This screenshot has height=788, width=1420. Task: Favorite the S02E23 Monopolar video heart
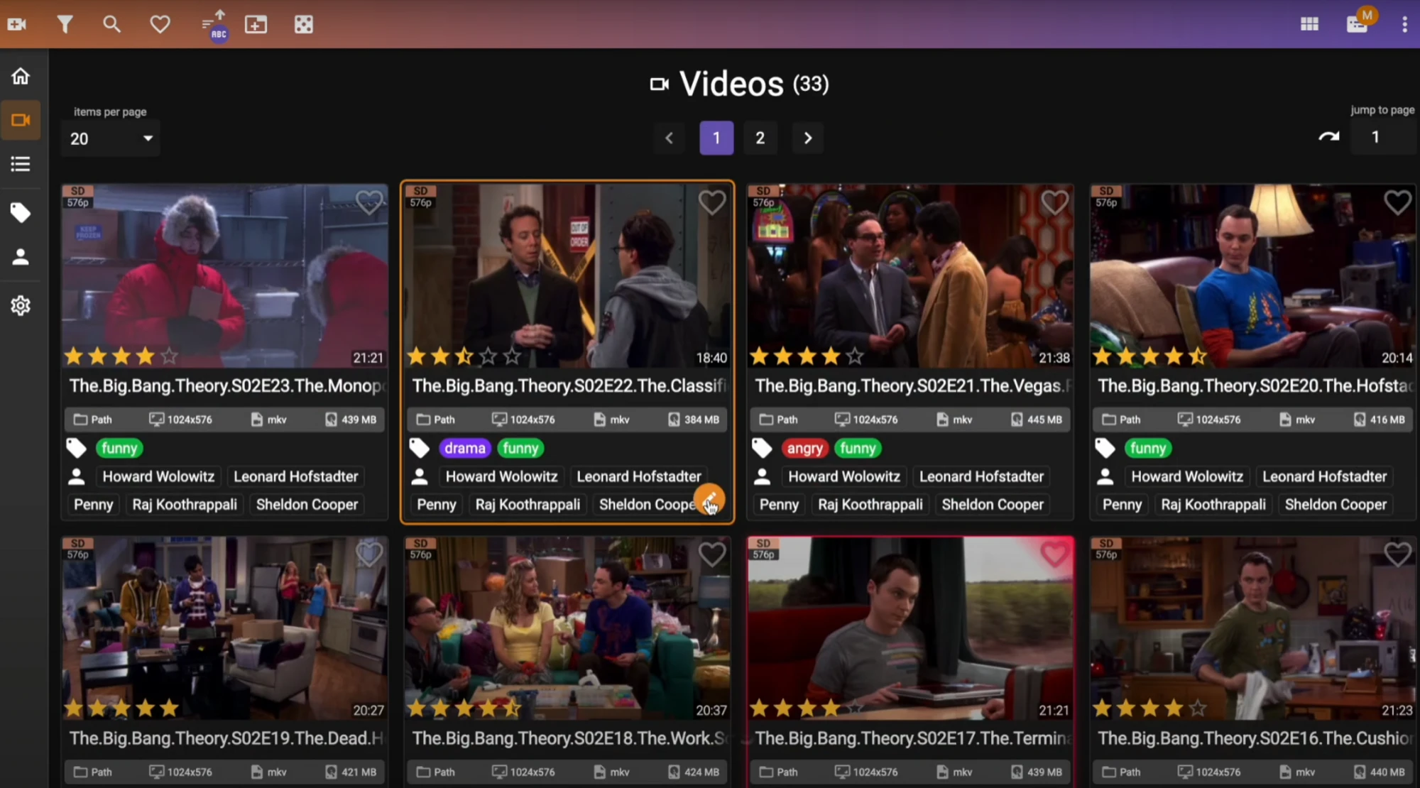coord(369,203)
